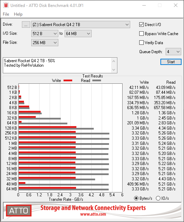Open the Help menu
184x222 pixels.
[x=18, y=14]
